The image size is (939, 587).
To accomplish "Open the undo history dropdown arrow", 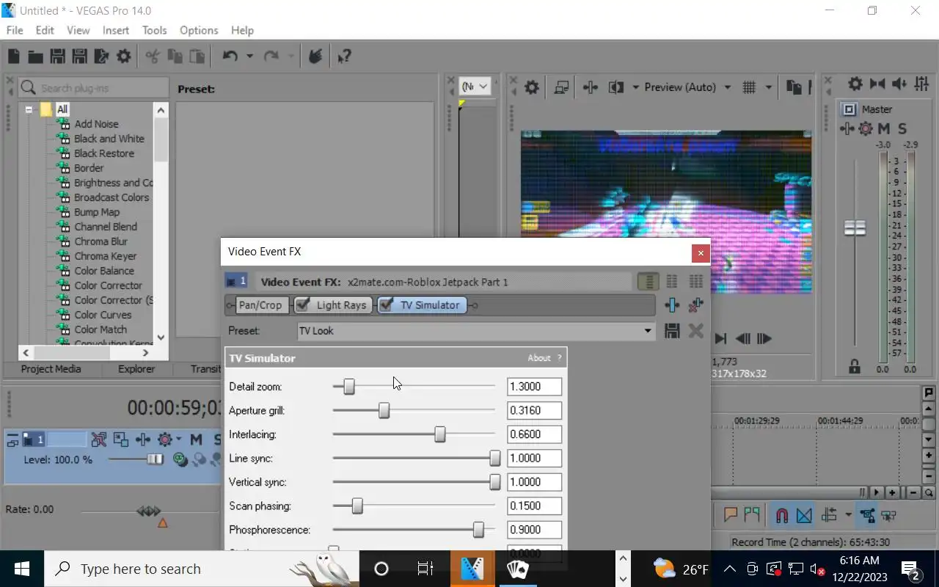I will pyautogui.click(x=249, y=56).
